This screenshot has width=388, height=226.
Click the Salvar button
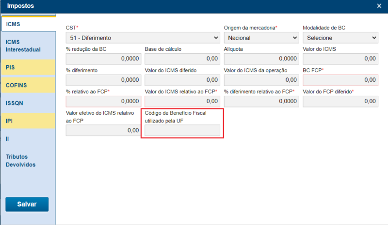click(27, 204)
